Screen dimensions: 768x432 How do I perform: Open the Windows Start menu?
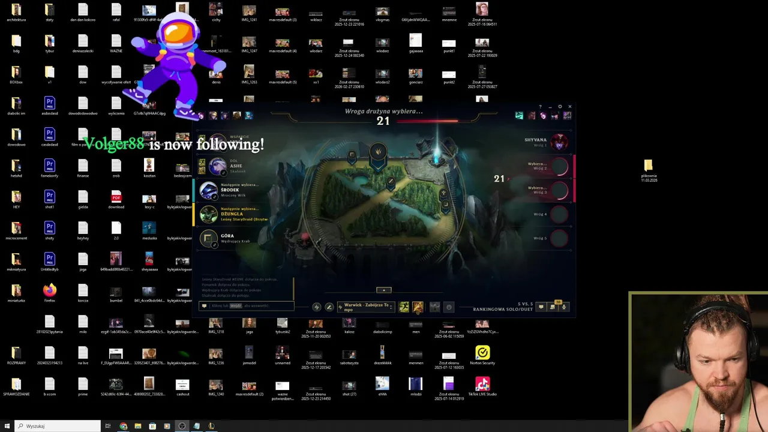pos(7,426)
